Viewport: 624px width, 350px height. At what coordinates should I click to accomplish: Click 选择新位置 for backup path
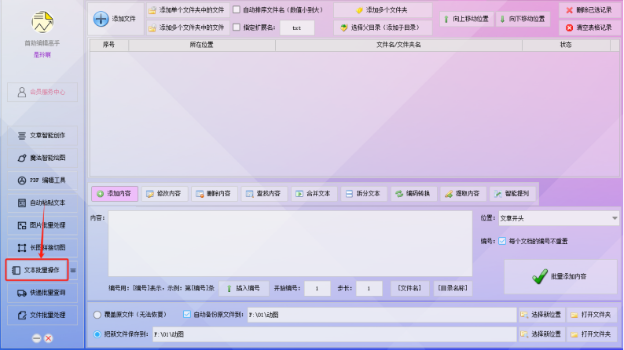point(541,315)
